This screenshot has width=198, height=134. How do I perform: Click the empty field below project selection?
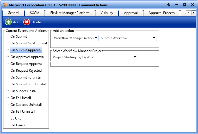pyautogui.click(x=105, y=64)
